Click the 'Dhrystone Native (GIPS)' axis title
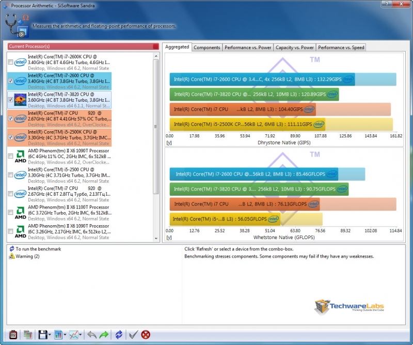 click(284, 143)
